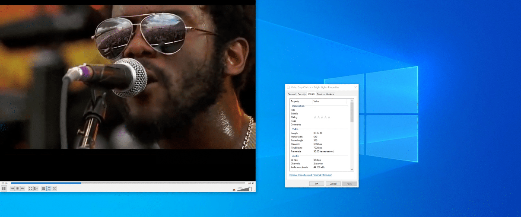Click the Value column header

pos(330,101)
